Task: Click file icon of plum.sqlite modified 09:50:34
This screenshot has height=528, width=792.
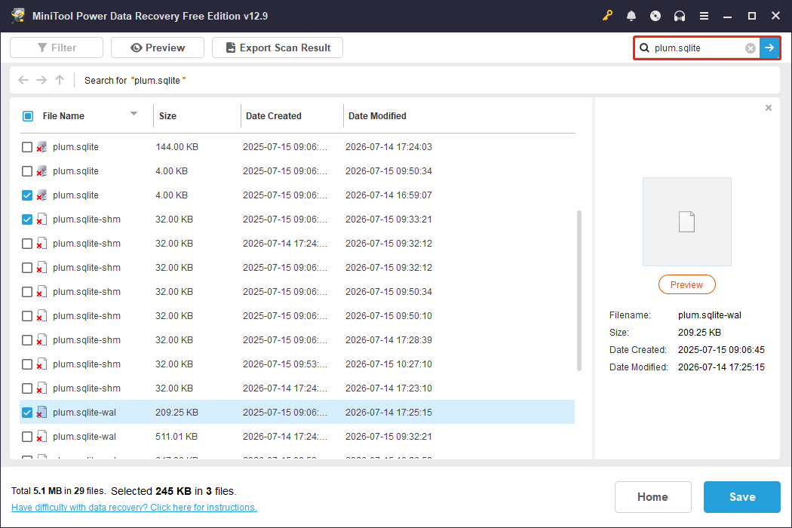Action: 42,171
